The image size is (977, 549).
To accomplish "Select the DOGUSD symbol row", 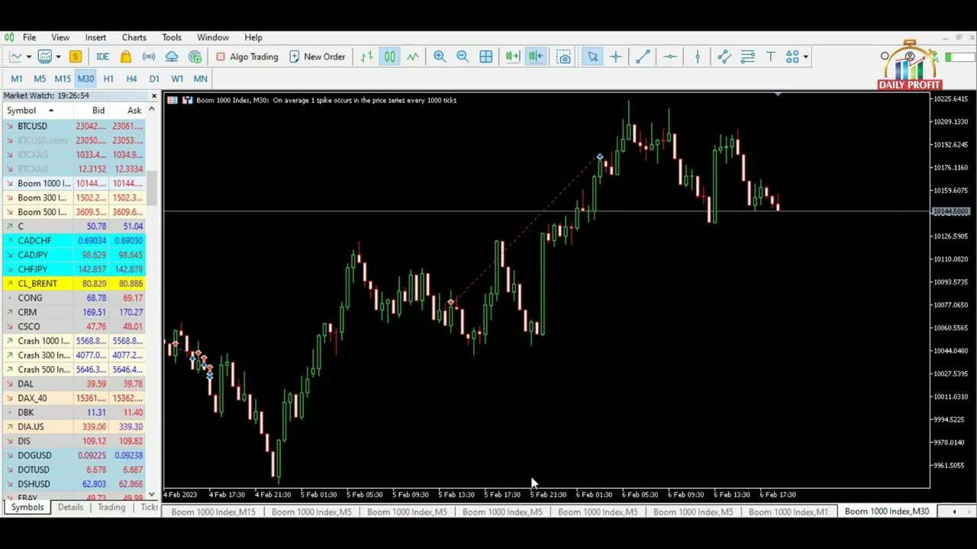I will [x=74, y=455].
